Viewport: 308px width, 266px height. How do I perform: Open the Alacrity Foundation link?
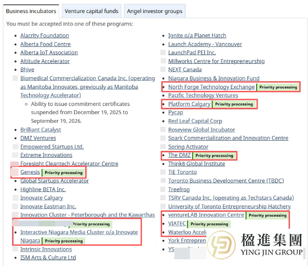pyautogui.click(x=45, y=35)
